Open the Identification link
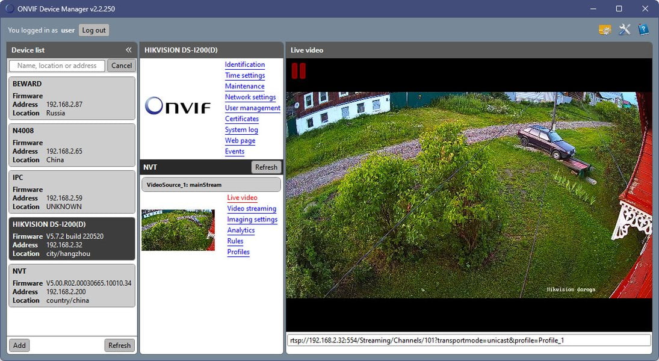Viewport: 659px width, 361px height. tap(244, 64)
